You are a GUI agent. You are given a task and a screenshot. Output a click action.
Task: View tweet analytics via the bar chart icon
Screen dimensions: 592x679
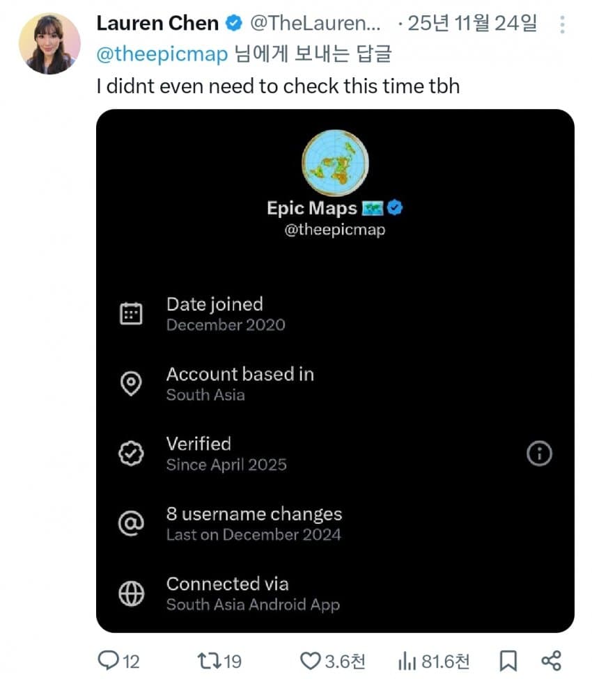[406, 660]
